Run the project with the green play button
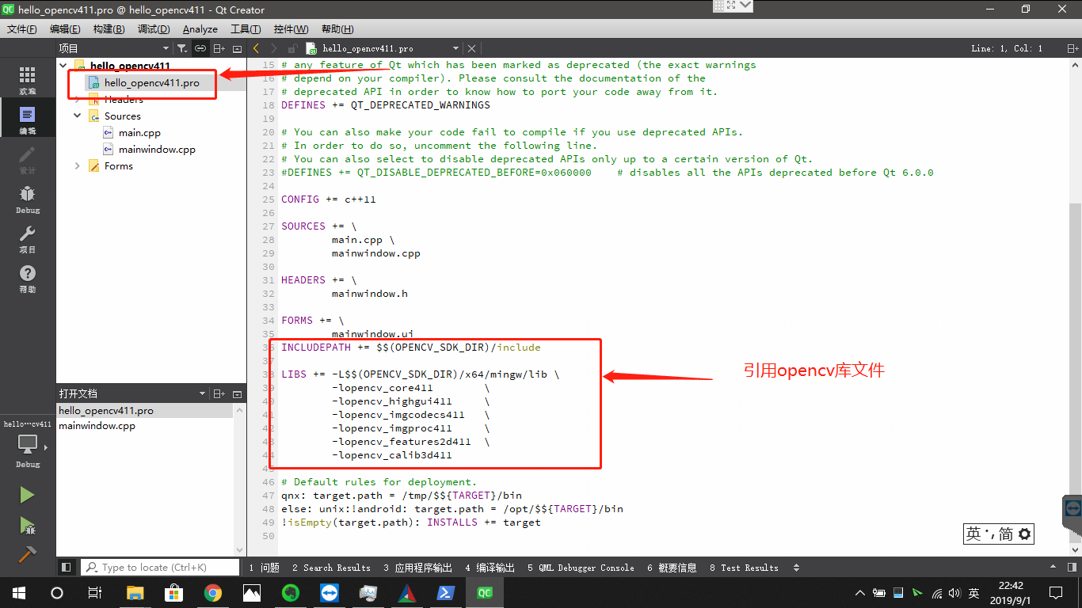 tap(26, 495)
